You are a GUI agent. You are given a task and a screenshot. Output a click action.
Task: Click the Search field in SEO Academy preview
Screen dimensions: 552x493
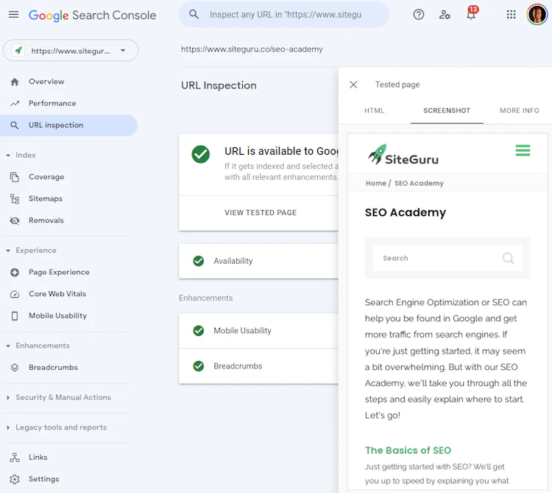447,258
